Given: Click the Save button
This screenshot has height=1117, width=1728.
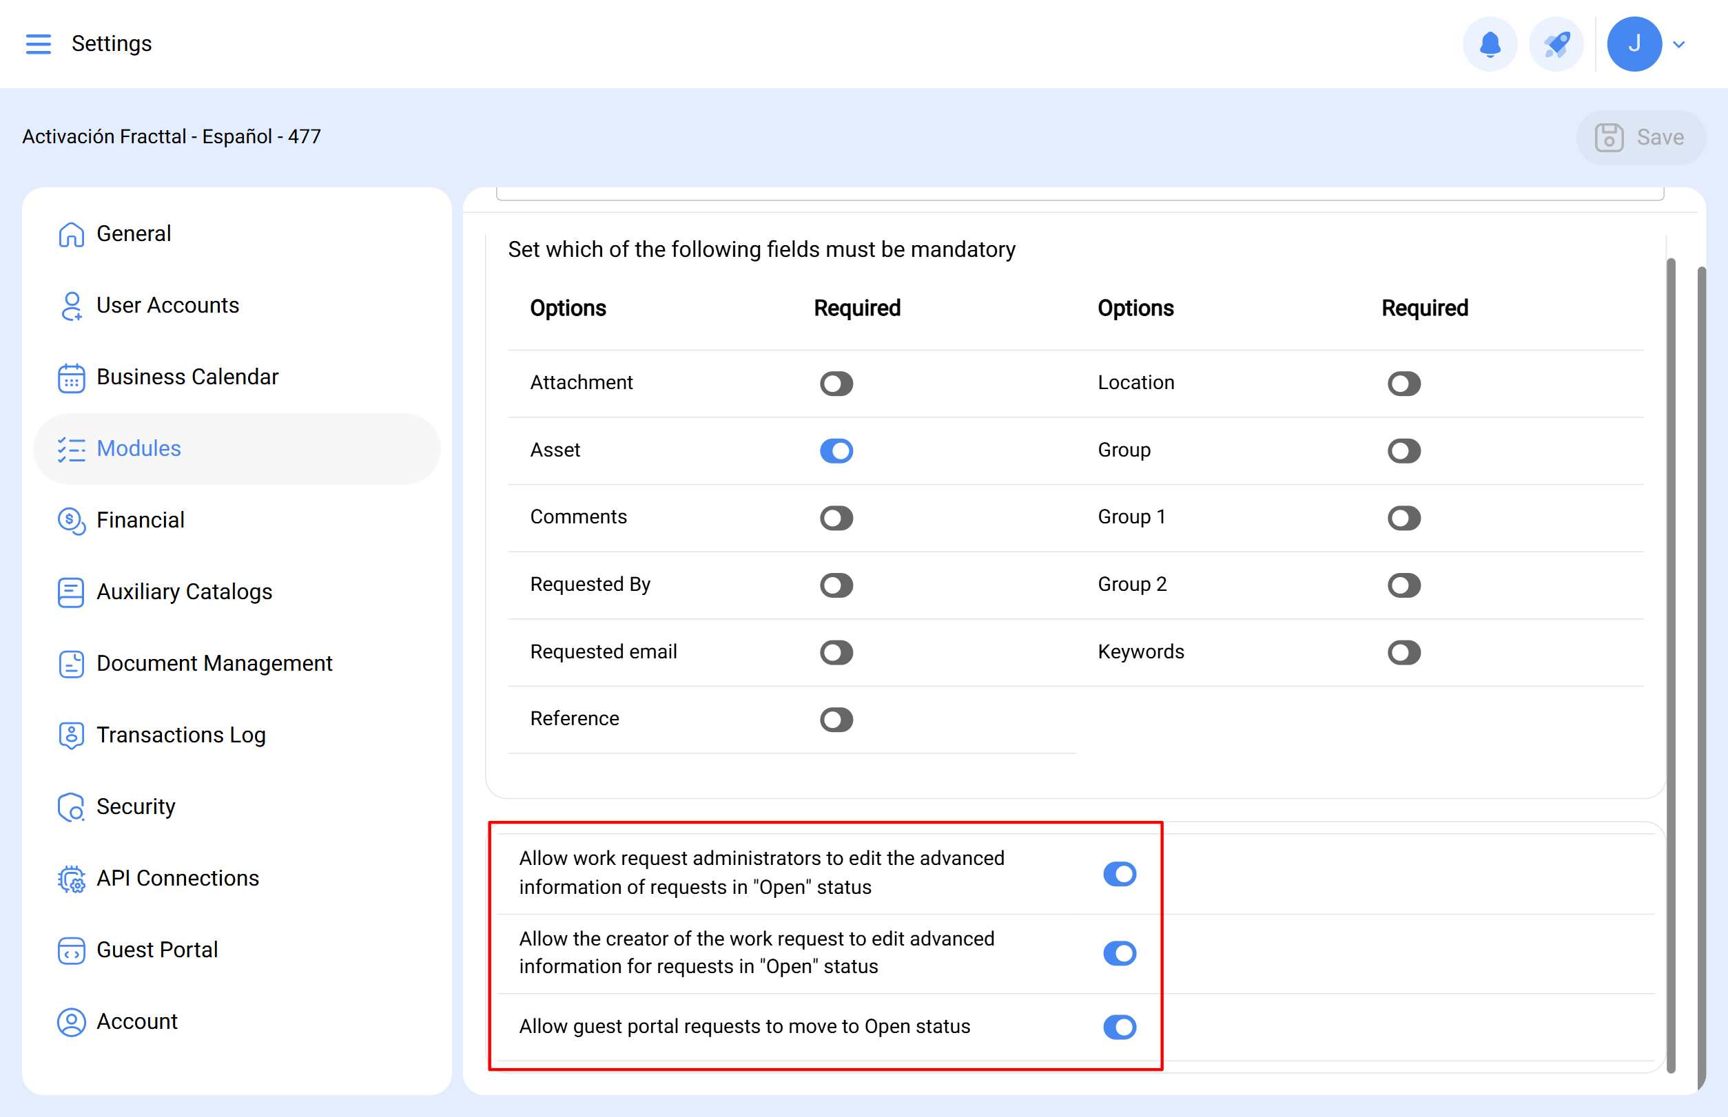Looking at the screenshot, I should click(1640, 138).
